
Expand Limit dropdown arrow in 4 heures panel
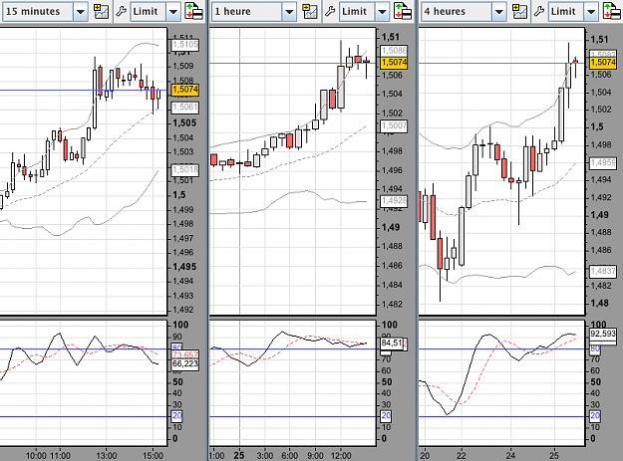click(x=591, y=12)
